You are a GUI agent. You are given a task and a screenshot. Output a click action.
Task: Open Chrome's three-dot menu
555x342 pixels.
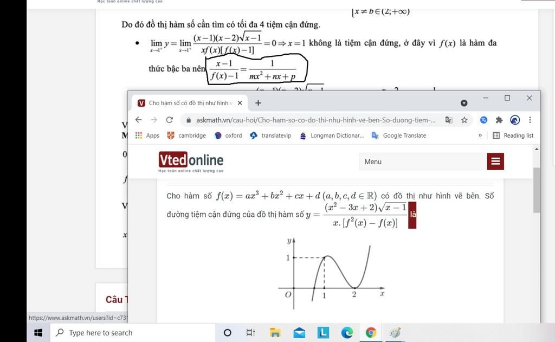530,120
